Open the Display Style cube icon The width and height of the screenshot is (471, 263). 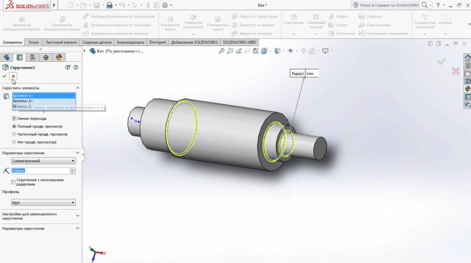pos(277,51)
